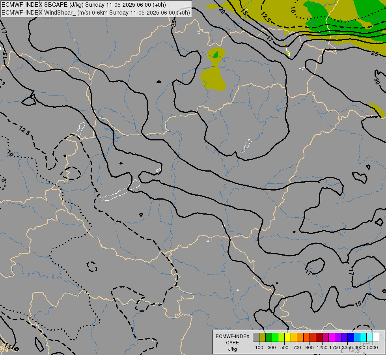
Task: Click the 3000 legend value
Action: coord(360,348)
